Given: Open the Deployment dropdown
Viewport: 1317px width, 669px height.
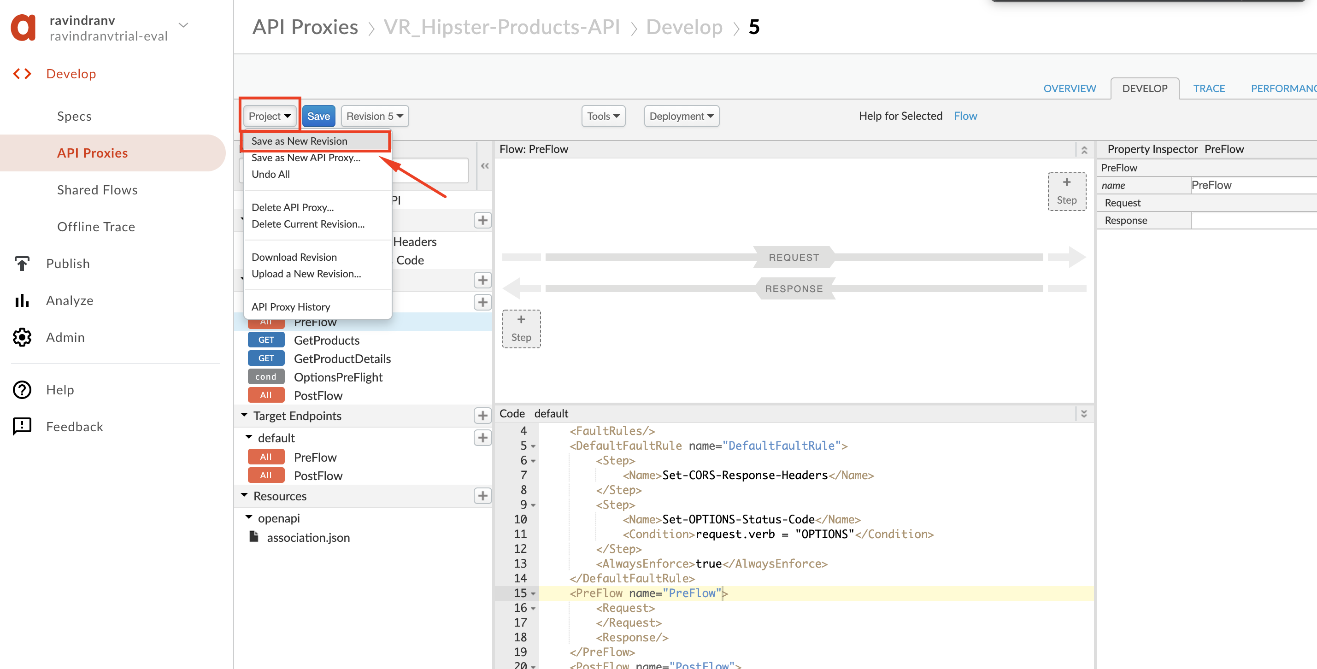Looking at the screenshot, I should (x=682, y=116).
